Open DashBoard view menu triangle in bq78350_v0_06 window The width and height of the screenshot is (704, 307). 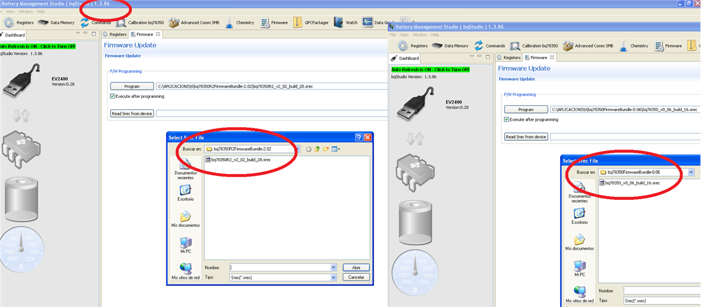click(x=472, y=57)
